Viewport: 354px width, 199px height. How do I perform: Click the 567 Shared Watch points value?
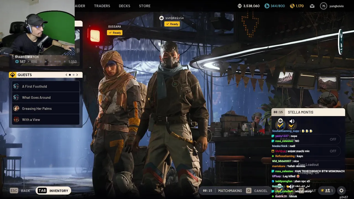point(23,62)
